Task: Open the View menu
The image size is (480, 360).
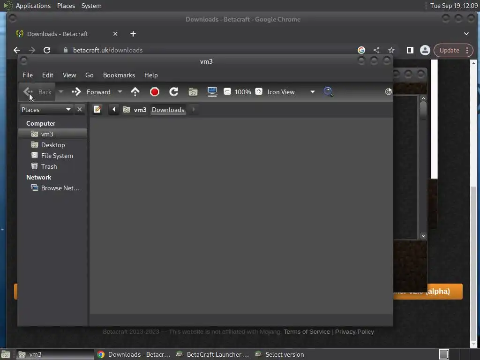Action: [69, 75]
